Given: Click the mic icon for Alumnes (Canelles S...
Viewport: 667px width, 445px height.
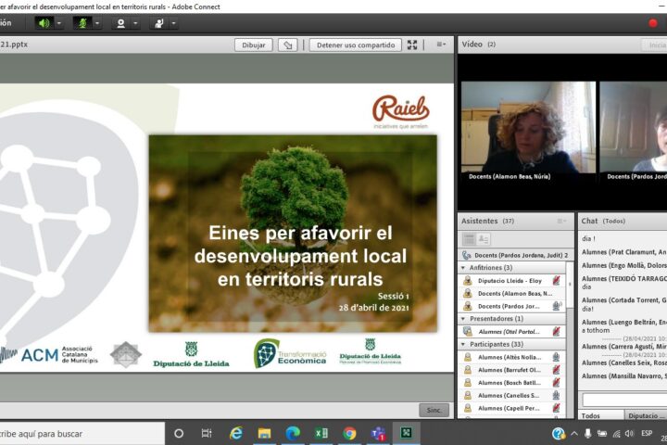Looking at the screenshot, I should tap(556, 395).
